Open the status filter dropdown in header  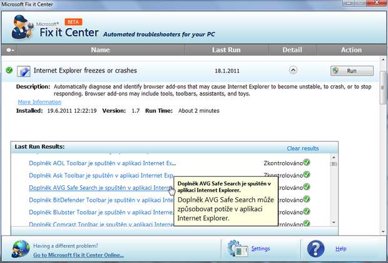point(10,50)
